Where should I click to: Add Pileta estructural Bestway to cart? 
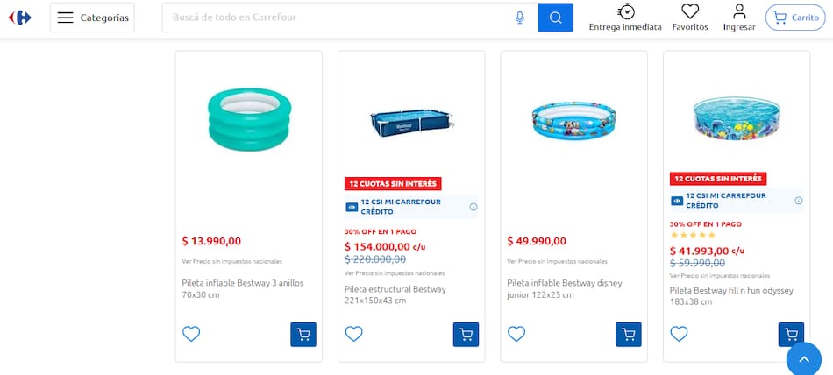(x=466, y=334)
